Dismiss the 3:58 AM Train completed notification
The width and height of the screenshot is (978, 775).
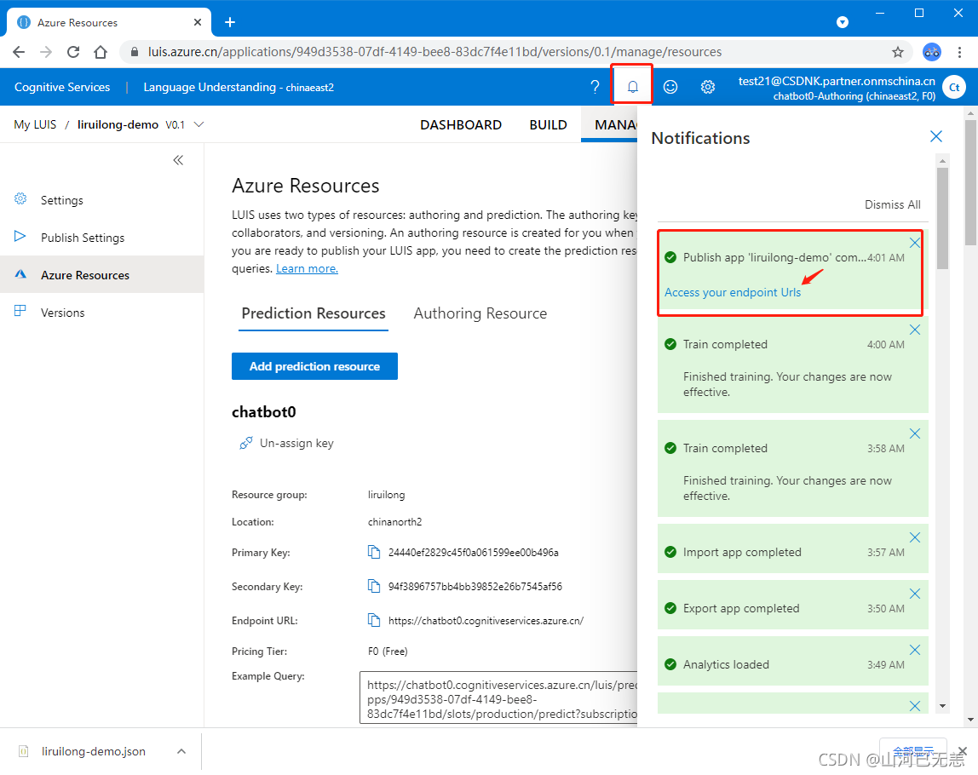[914, 433]
